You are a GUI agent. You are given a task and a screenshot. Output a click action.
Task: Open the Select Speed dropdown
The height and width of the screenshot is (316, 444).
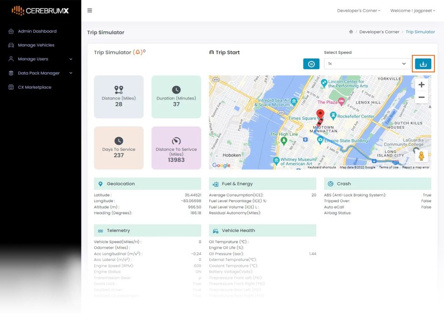pos(367,64)
